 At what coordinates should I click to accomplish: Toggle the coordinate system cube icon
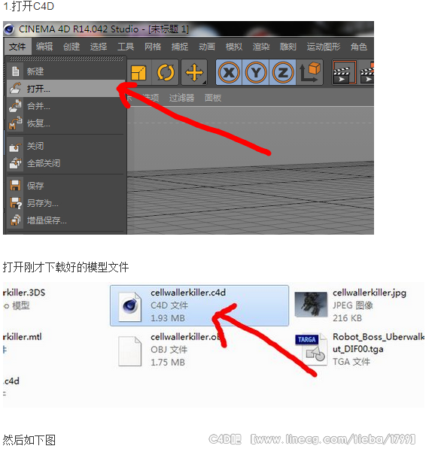[310, 72]
